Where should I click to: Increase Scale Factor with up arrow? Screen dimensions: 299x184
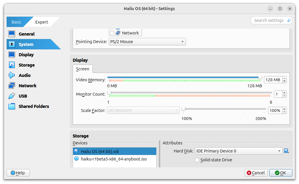coord(284,109)
